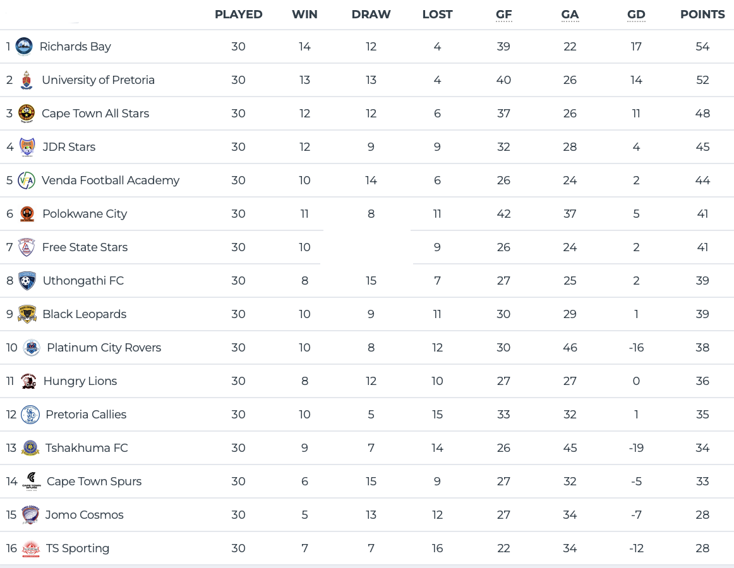Click the Hungry Lions crest

pos(28,381)
